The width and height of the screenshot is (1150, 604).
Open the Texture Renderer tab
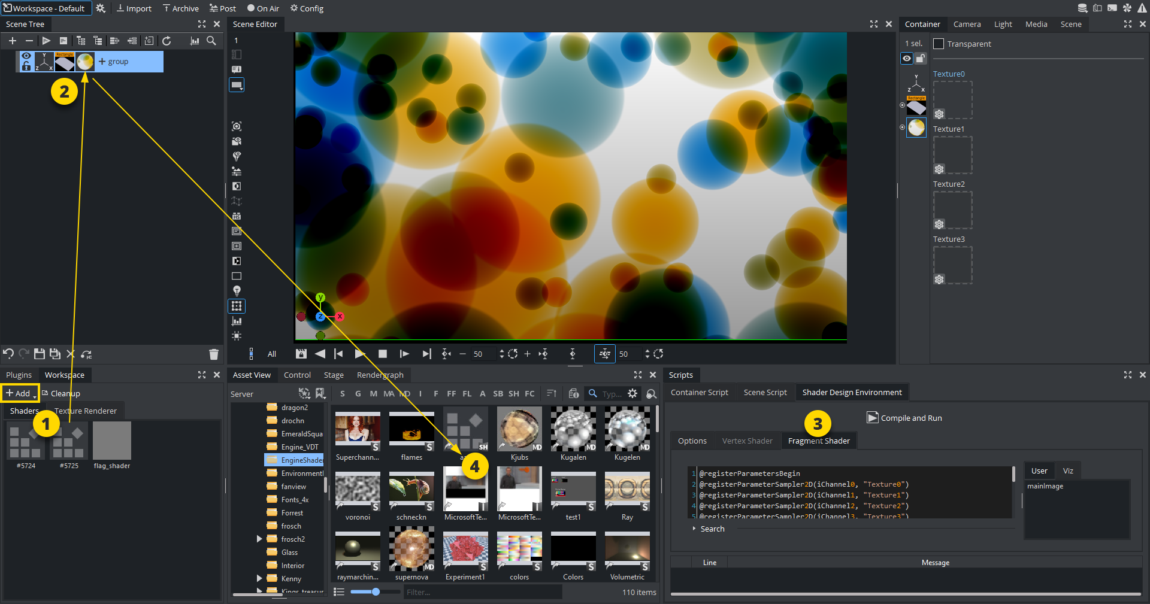(x=86, y=411)
